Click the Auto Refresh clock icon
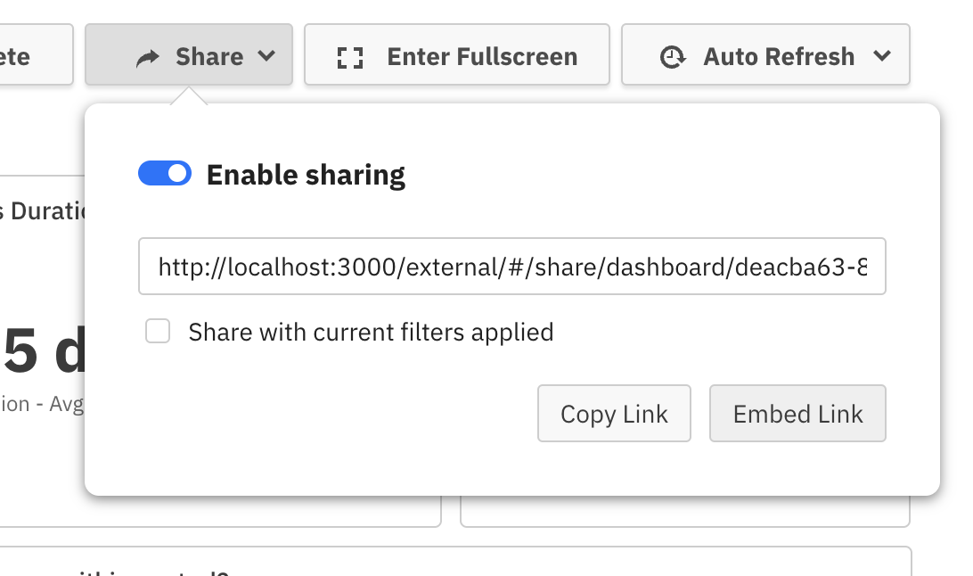 (673, 57)
